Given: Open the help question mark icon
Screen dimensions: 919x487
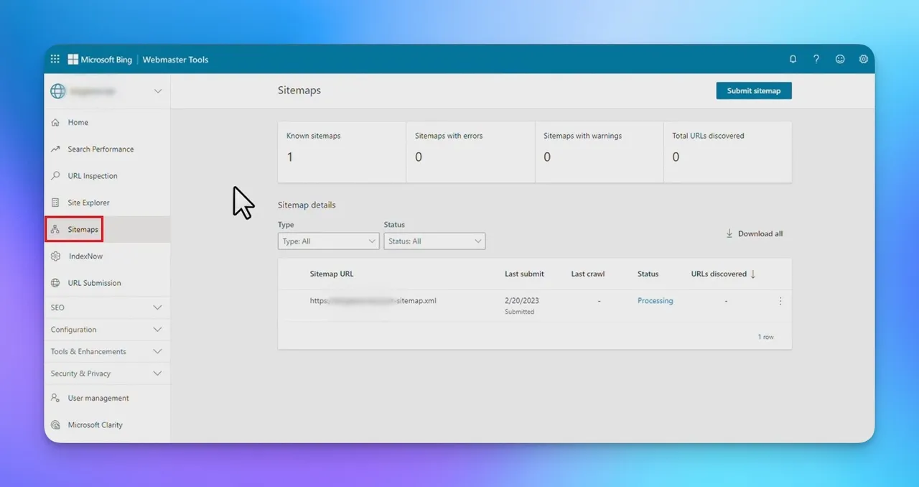Looking at the screenshot, I should click(x=816, y=60).
